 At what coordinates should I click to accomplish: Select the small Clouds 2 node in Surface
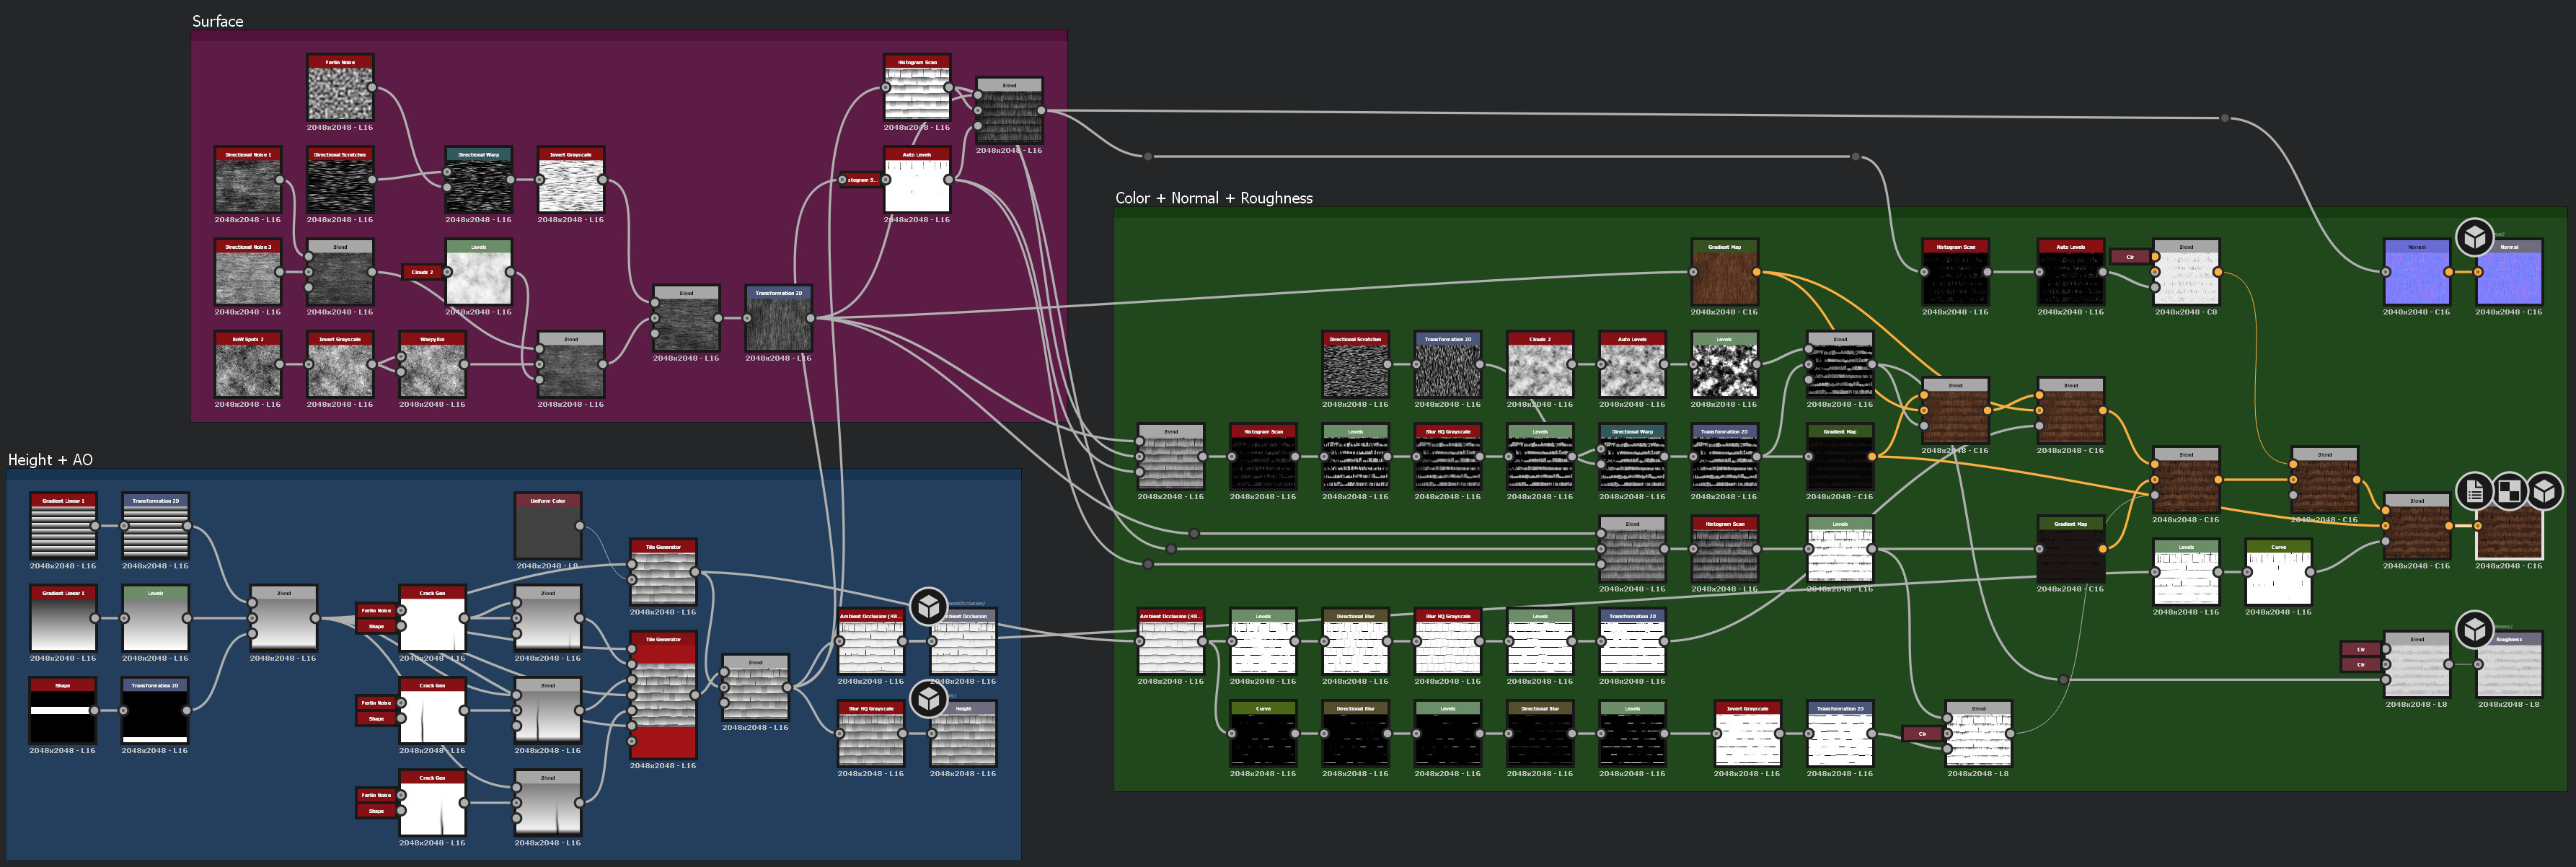pyautogui.click(x=421, y=272)
